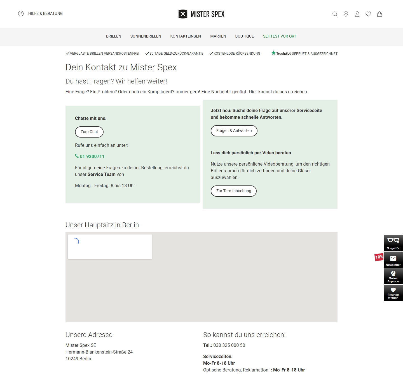403x381 pixels.
Task: Open the Boutique menu
Action: 245,36
